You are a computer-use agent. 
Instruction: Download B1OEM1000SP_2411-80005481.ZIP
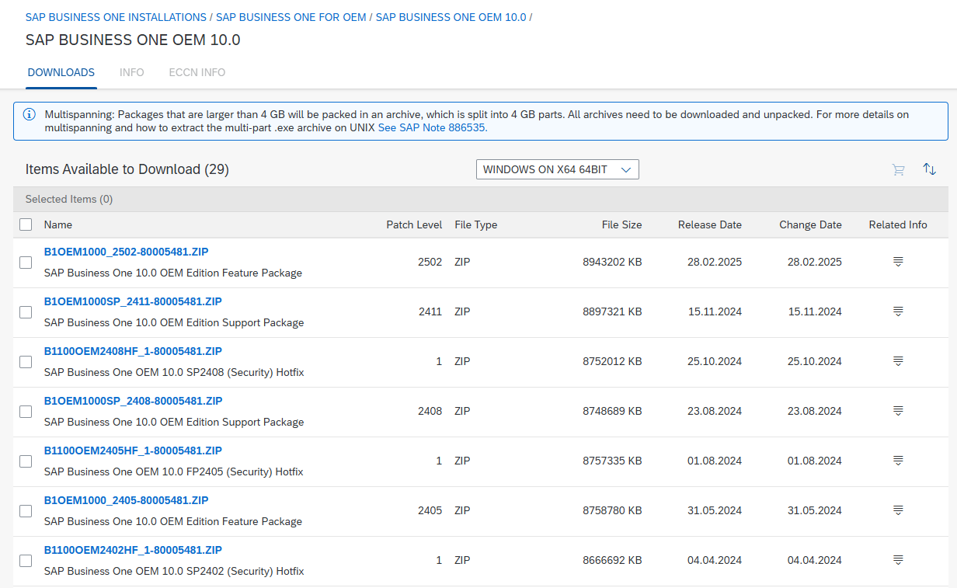click(x=134, y=301)
